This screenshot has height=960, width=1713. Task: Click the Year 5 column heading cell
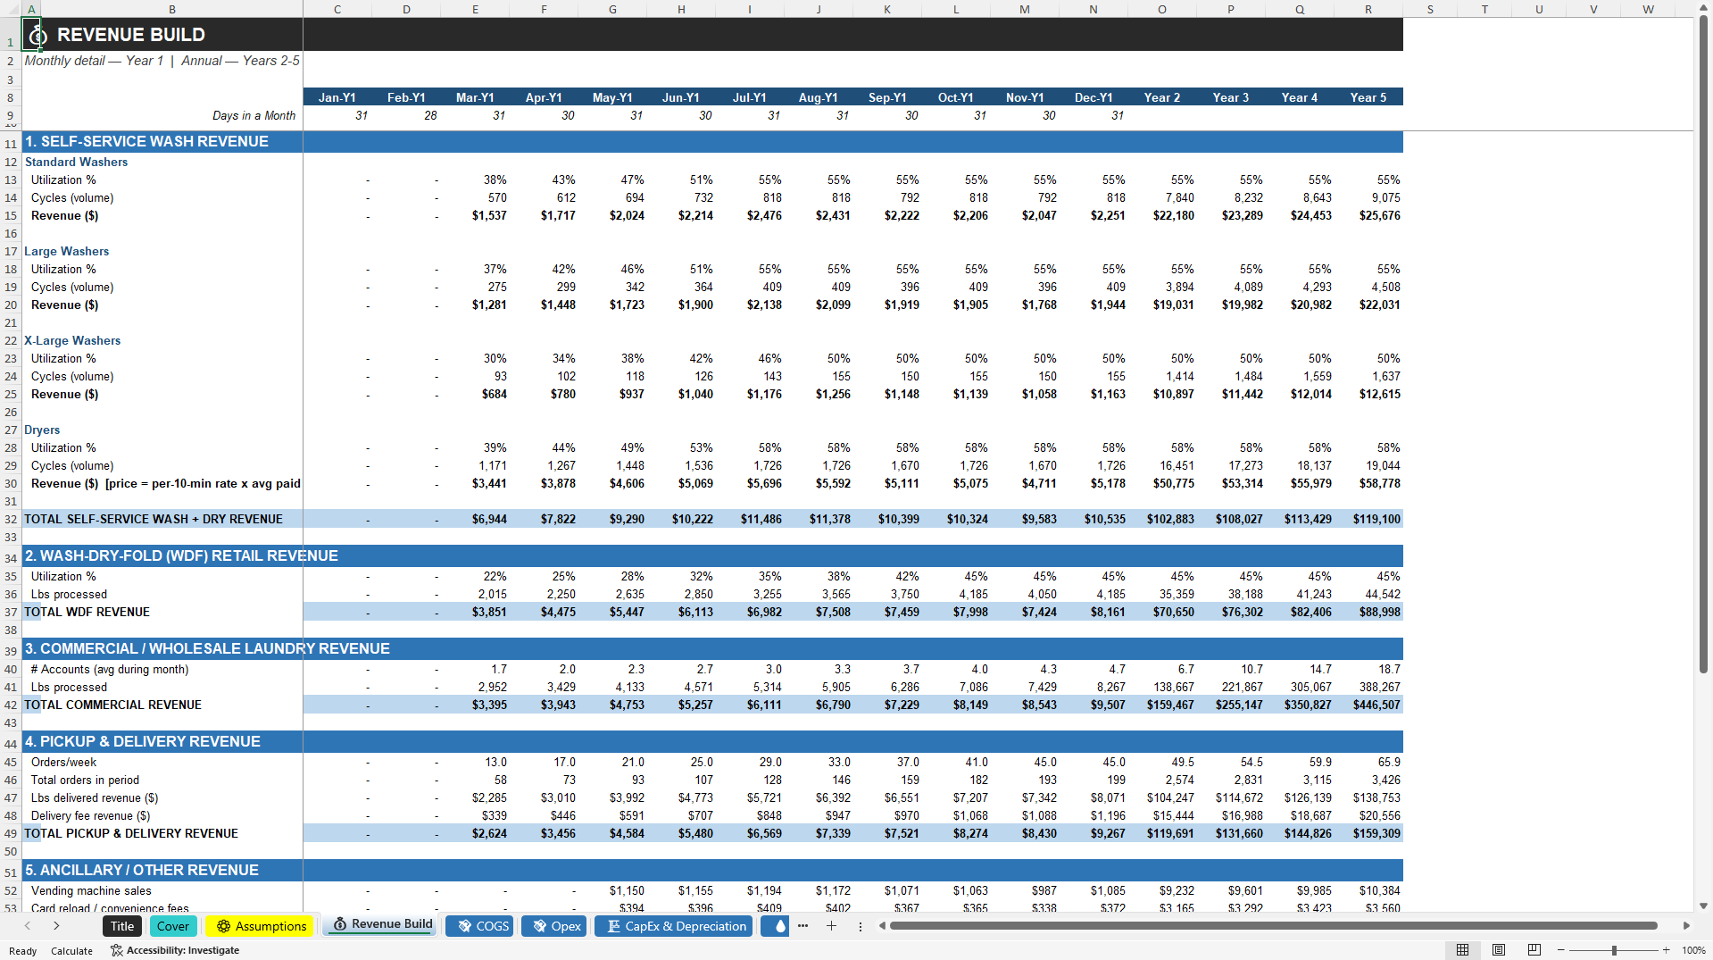click(1368, 97)
